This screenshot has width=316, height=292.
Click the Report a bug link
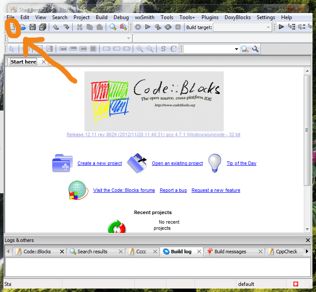click(173, 190)
